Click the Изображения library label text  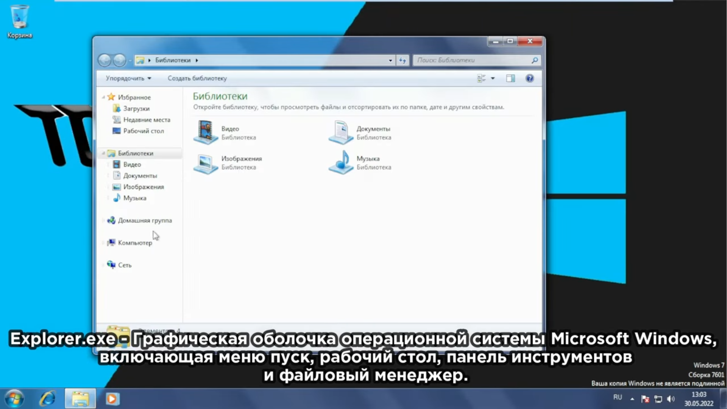click(x=242, y=159)
